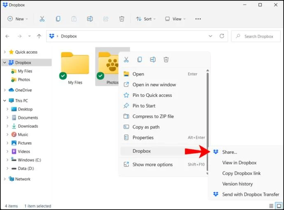
Task: Select OneDrive in the sidebar
Action: click(23, 90)
